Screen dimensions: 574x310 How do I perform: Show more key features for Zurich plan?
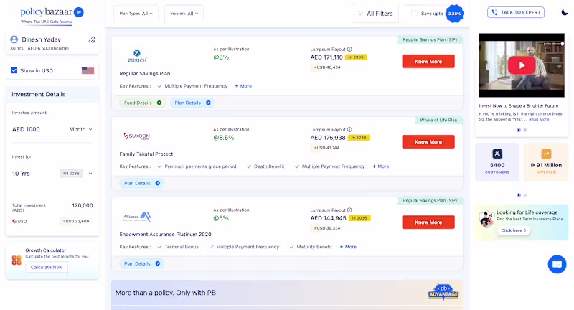point(243,86)
